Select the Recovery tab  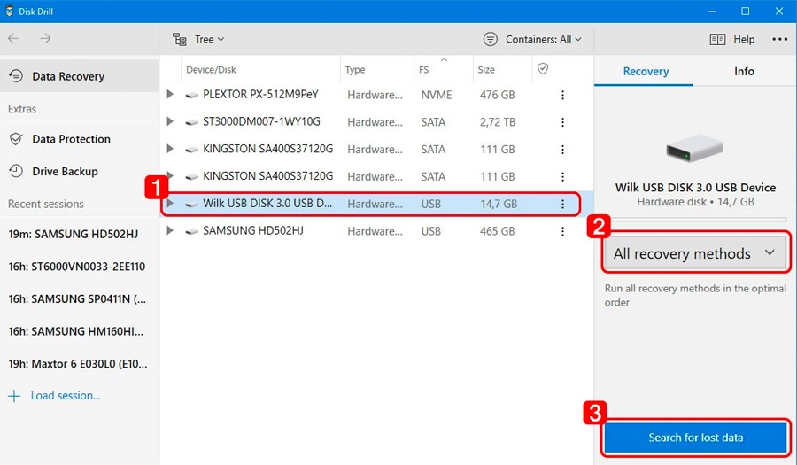(646, 71)
